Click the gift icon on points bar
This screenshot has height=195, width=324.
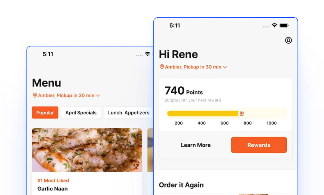(242, 114)
